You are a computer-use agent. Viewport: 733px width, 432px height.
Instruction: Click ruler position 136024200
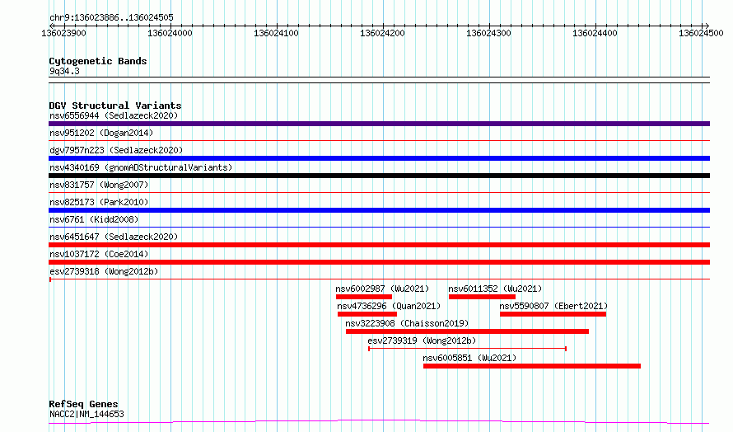(x=382, y=33)
